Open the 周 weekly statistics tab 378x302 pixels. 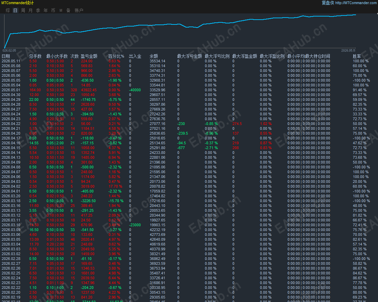click(23, 10)
